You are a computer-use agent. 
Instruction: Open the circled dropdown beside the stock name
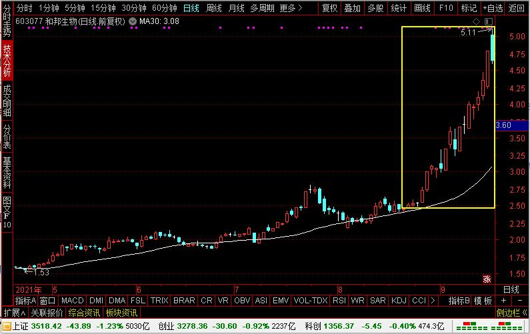pyautogui.click(x=133, y=21)
